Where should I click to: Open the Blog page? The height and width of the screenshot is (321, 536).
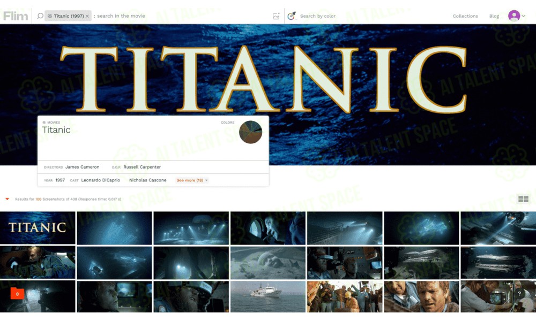[x=494, y=16]
